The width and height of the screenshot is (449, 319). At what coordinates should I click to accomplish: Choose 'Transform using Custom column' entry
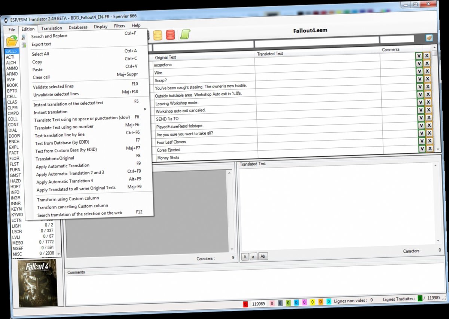[68, 199]
